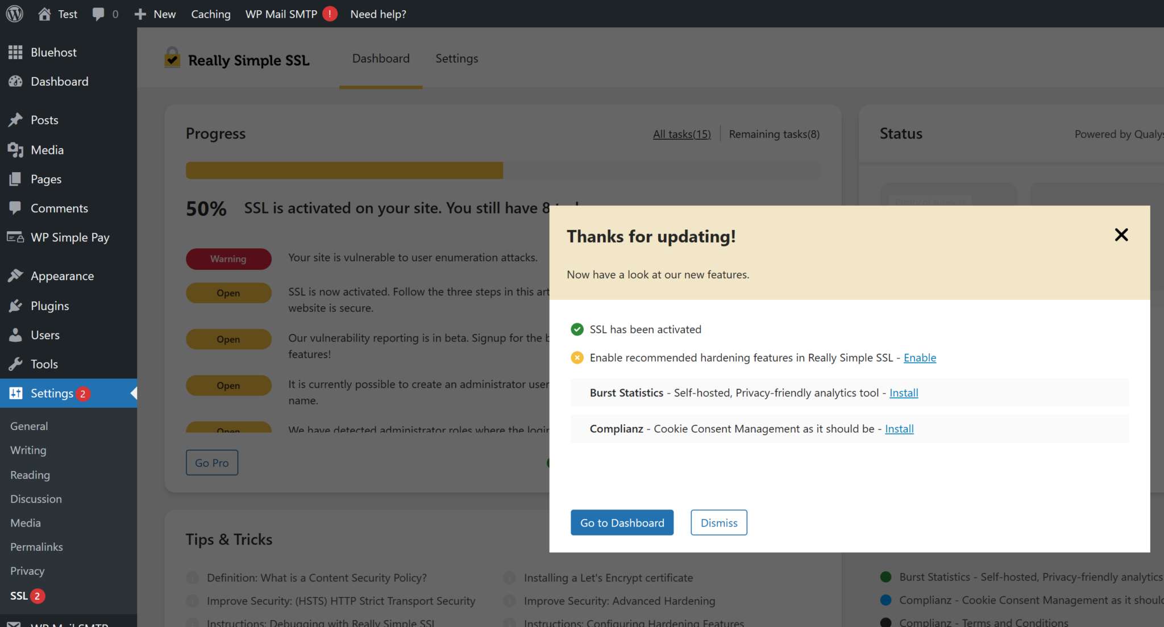Visit the Test site home icon
The height and width of the screenshot is (627, 1164).
click(44, 14)
